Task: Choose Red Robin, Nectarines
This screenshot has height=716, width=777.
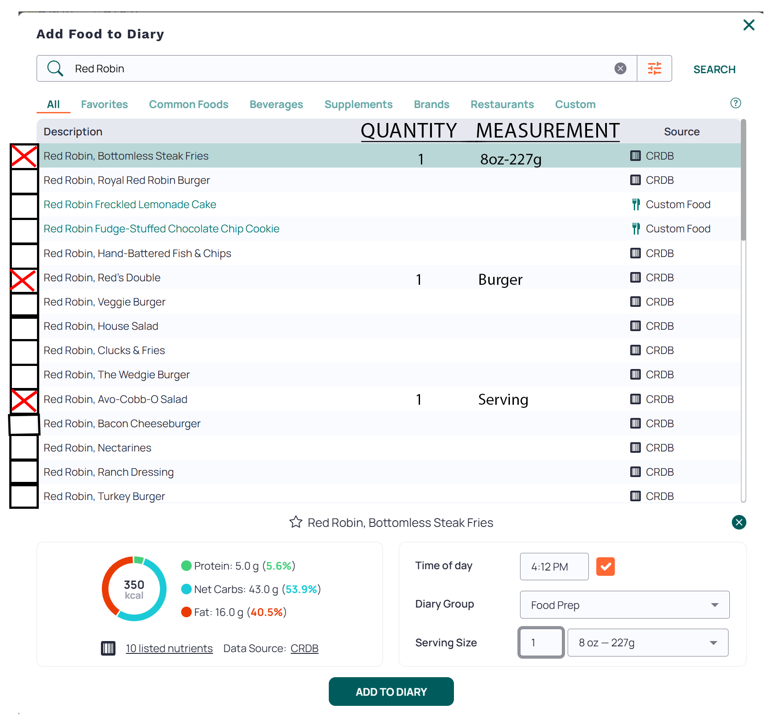Action: pyautogui.click(x=389, y=447)
